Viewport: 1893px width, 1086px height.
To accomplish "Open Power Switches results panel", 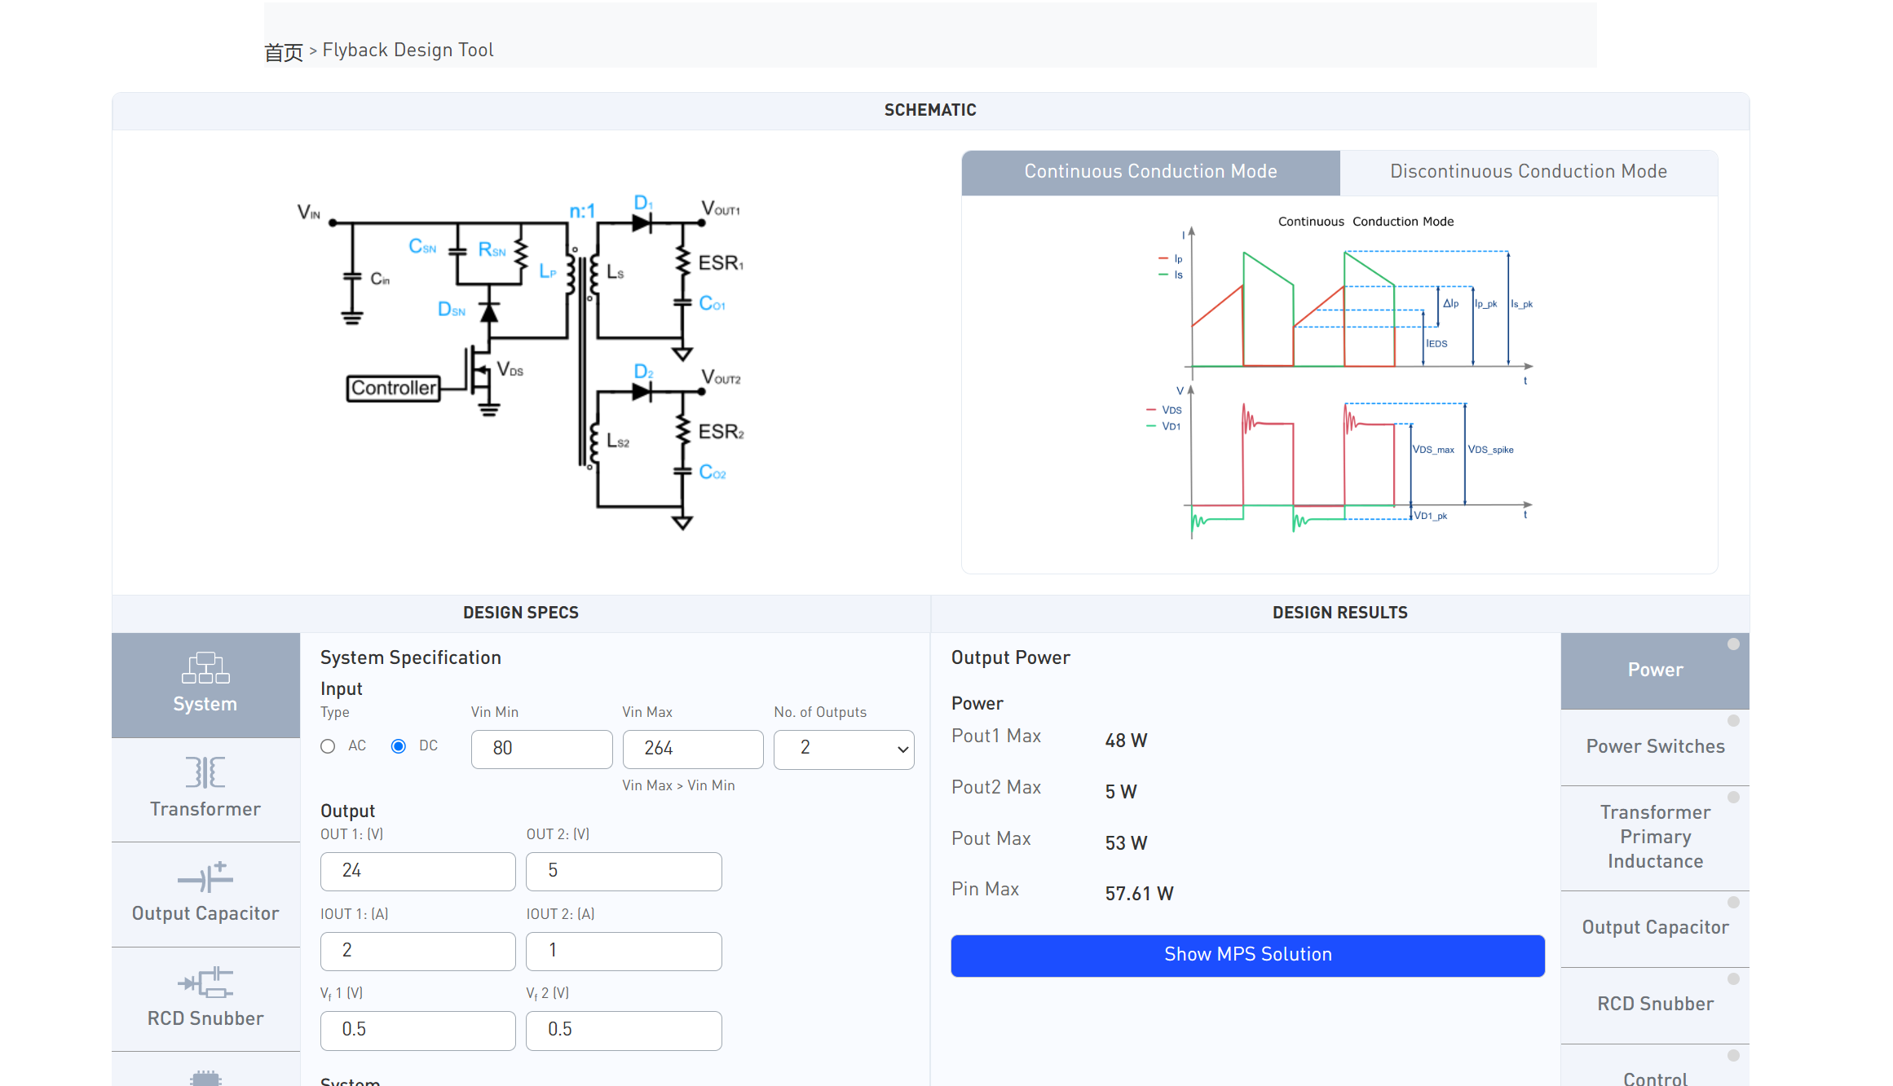I will click(1654, 746).
